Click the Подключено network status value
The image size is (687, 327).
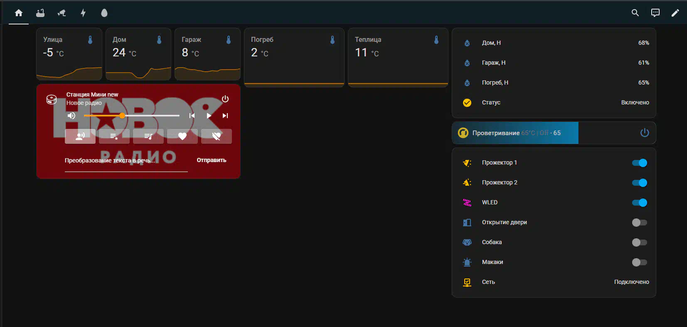[x=632, y=282]
